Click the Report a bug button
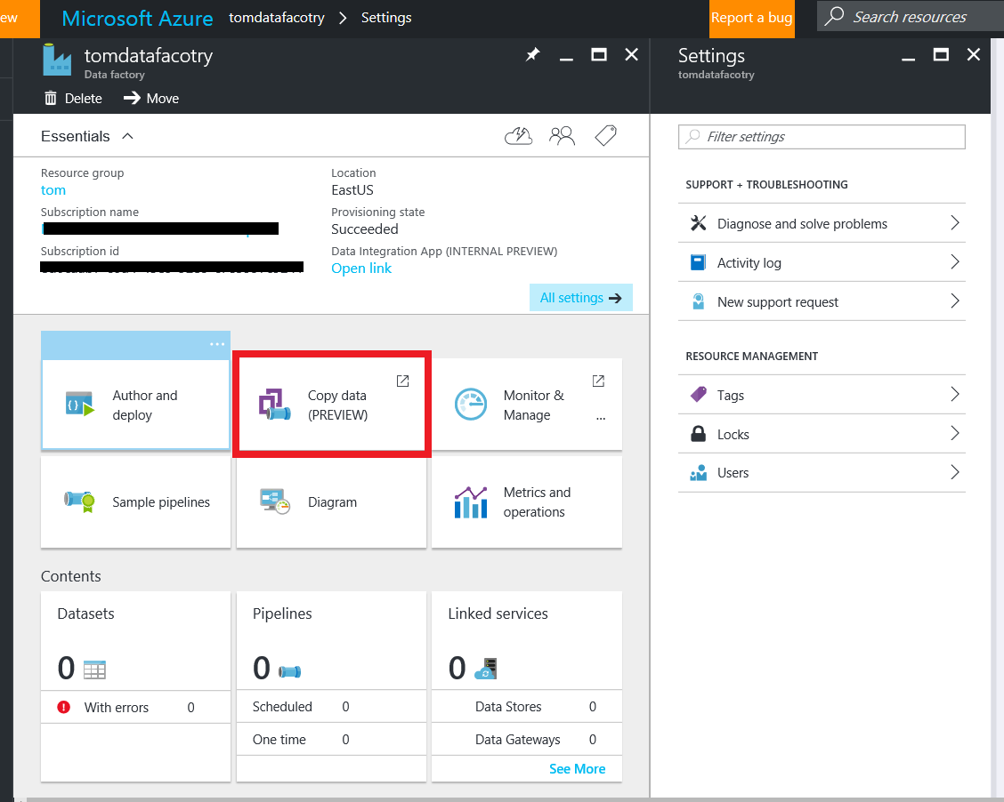The height and width of the screenshot is (802, 1004). coord(752,18)
